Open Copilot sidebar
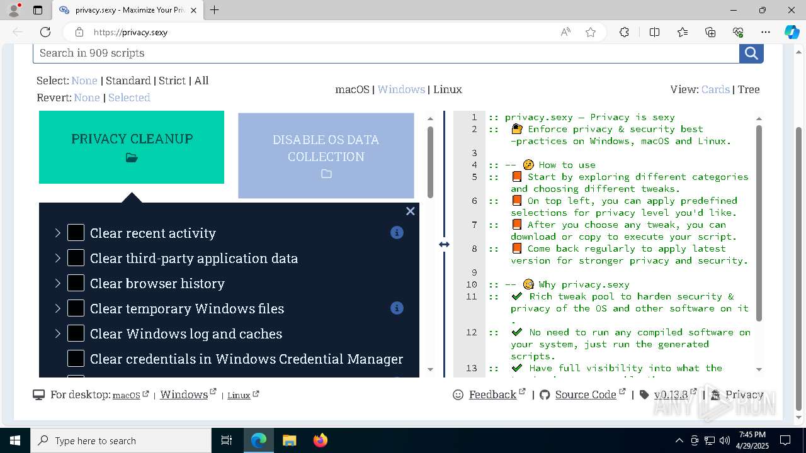Screen dimensions: 806x453 point(792,32)
